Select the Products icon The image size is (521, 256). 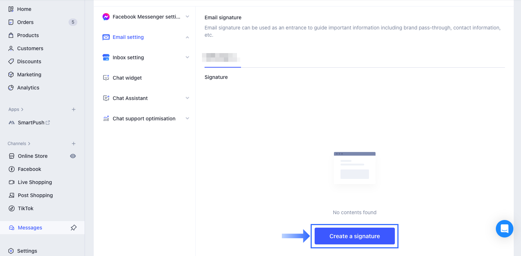click(x=11, y=35)
